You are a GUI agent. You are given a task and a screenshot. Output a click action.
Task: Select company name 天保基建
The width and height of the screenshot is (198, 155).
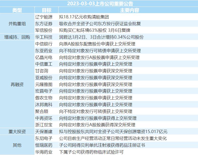click(44, 132)
